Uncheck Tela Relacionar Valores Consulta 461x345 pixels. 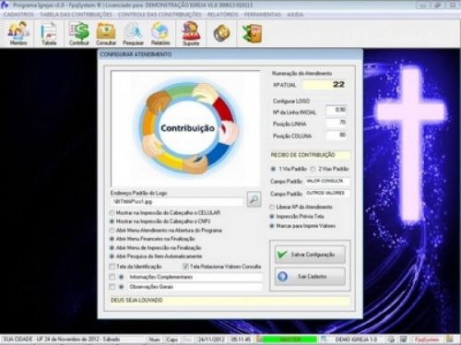(x=185, y=267)
